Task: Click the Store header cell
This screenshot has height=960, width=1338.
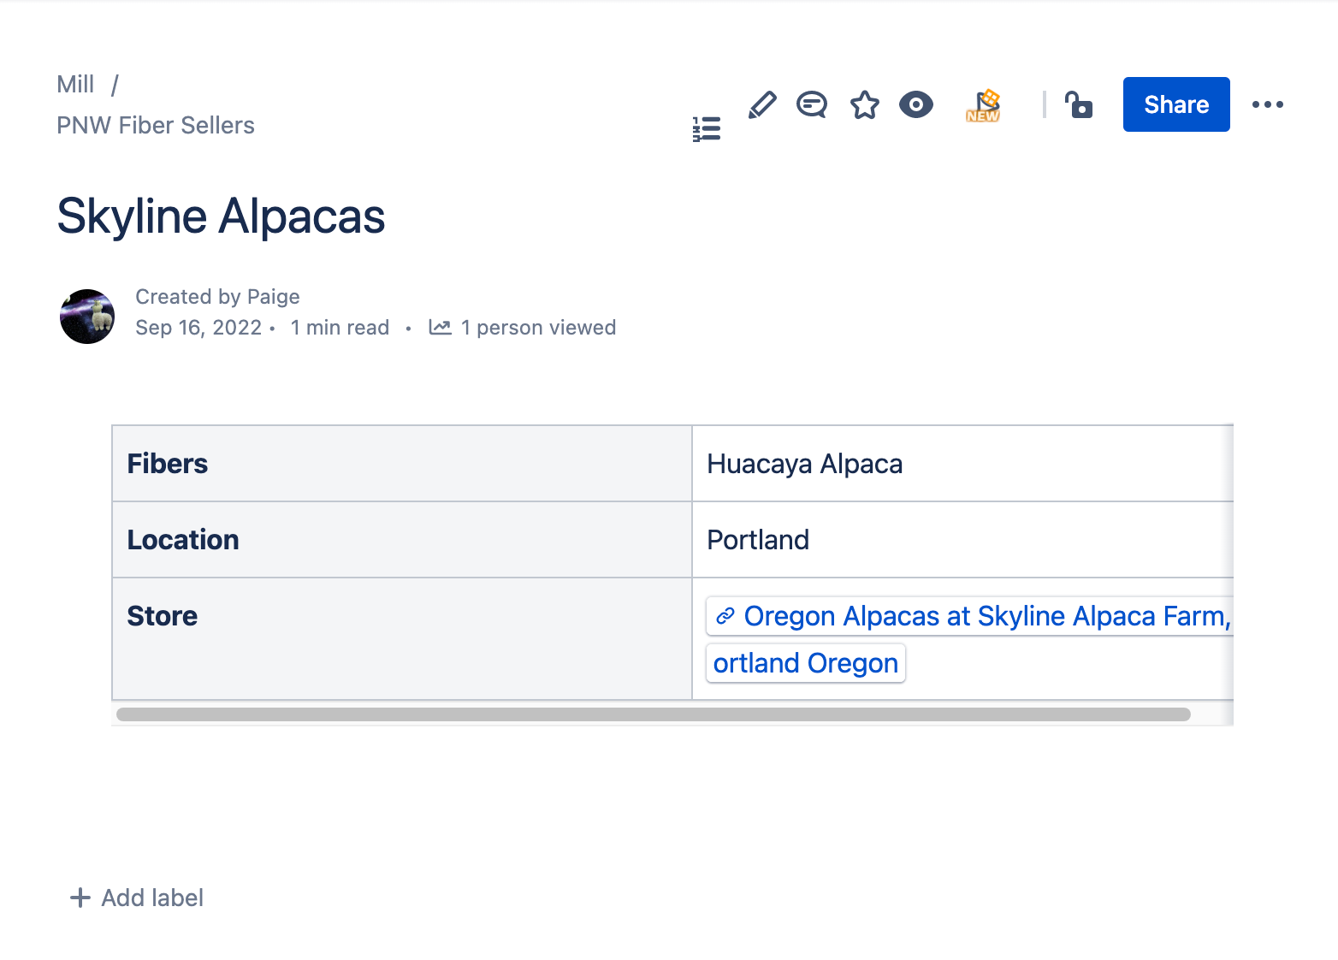Action: coord(402,639)
